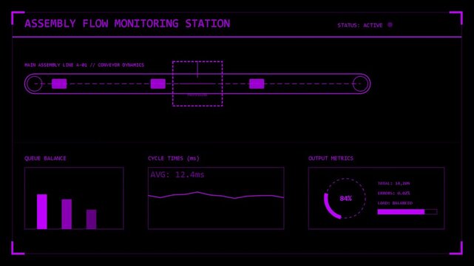Image resolution: width=474 pixels, height=266 pixels.
Task: Click the package just before the processing station
Action: [158, 83]
